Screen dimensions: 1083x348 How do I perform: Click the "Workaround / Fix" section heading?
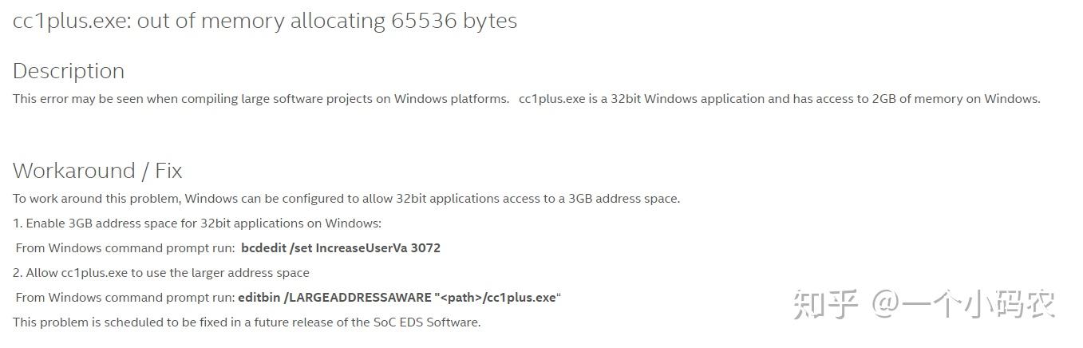97,171
